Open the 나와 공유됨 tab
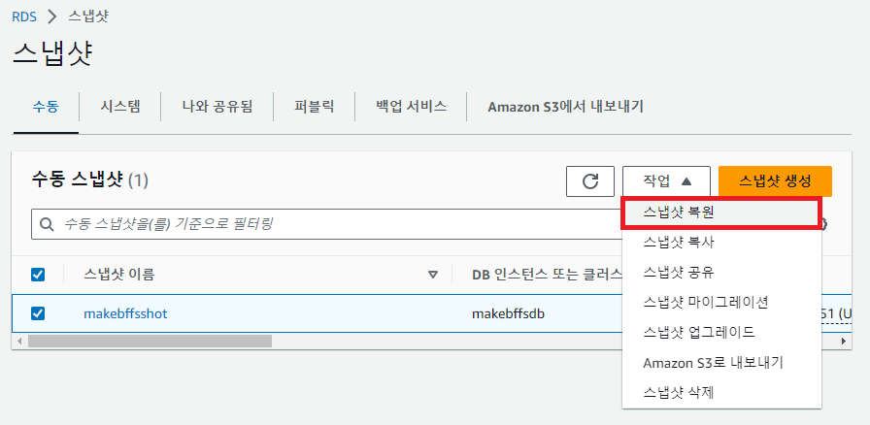Viewport: 870px width, 425px height. 217,107
